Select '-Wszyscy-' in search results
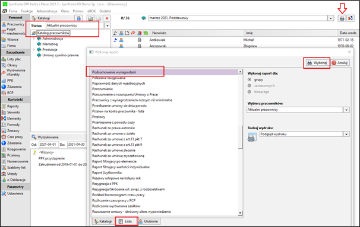The height and width of the screenshot is (227, 360). pyautogui.click(x=46, y=152)
